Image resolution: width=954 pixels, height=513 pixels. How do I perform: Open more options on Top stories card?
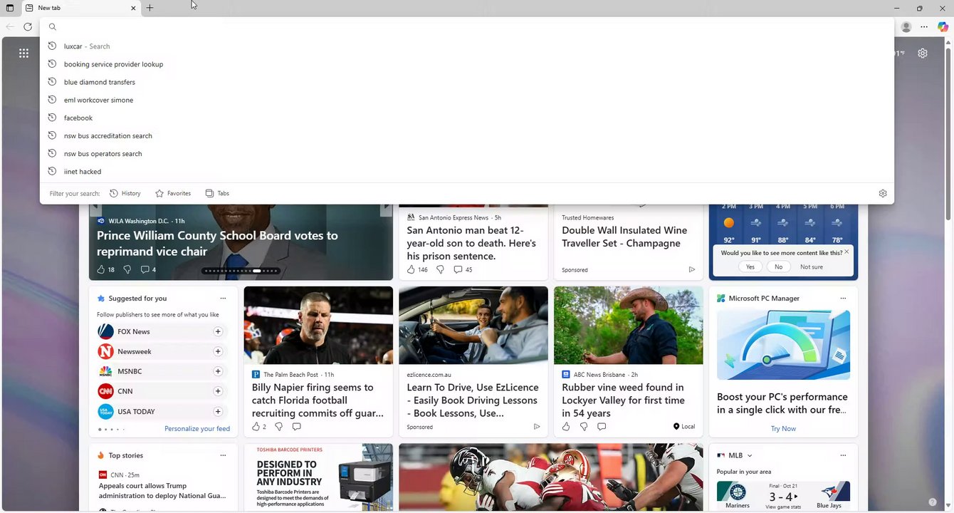223,455
